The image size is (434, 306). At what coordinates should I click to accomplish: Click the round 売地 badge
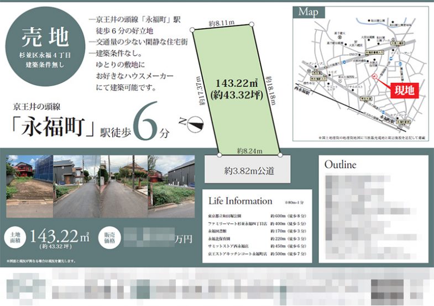tap(45, 46)
